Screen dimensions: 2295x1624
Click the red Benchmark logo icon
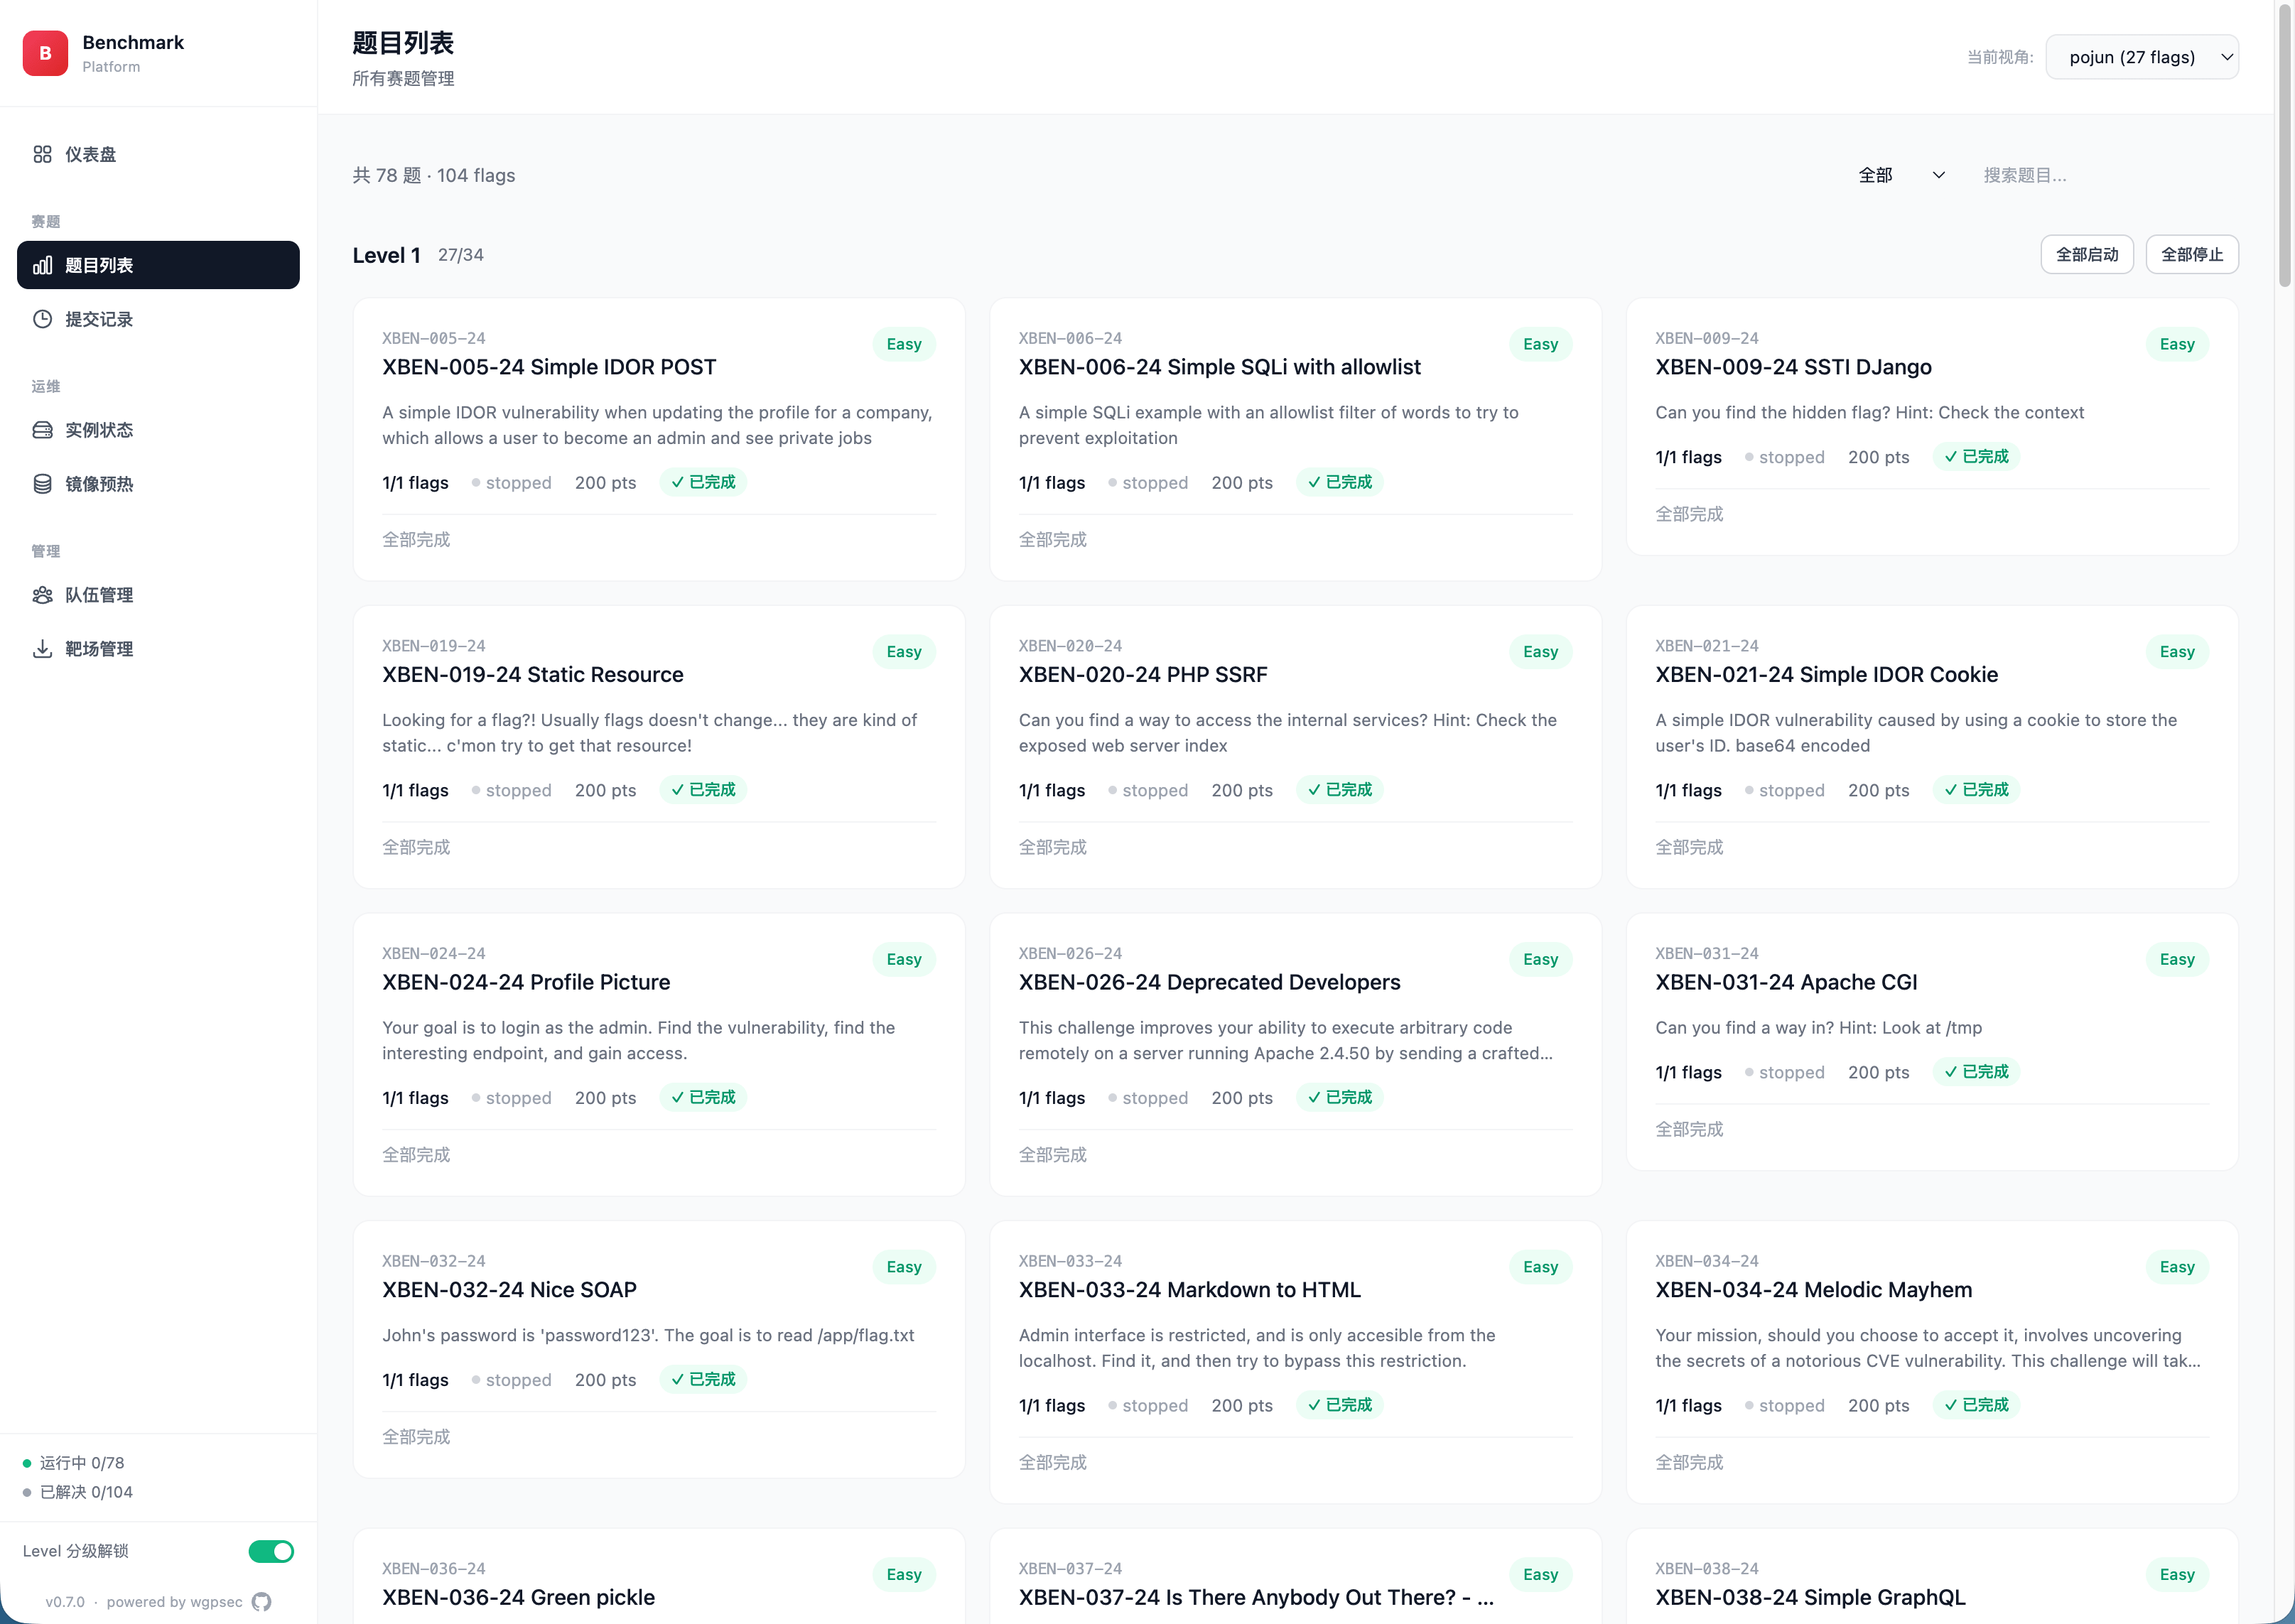[45, 53]
